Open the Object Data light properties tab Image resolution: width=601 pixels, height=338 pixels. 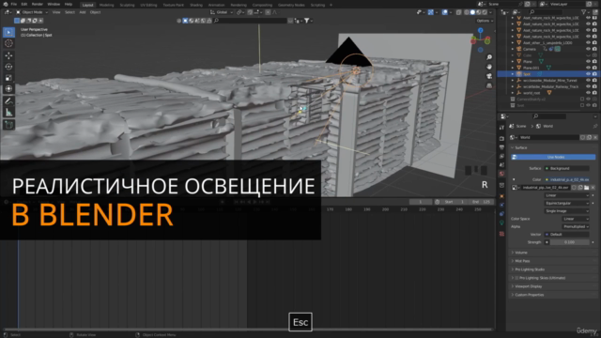pos(501,223)
